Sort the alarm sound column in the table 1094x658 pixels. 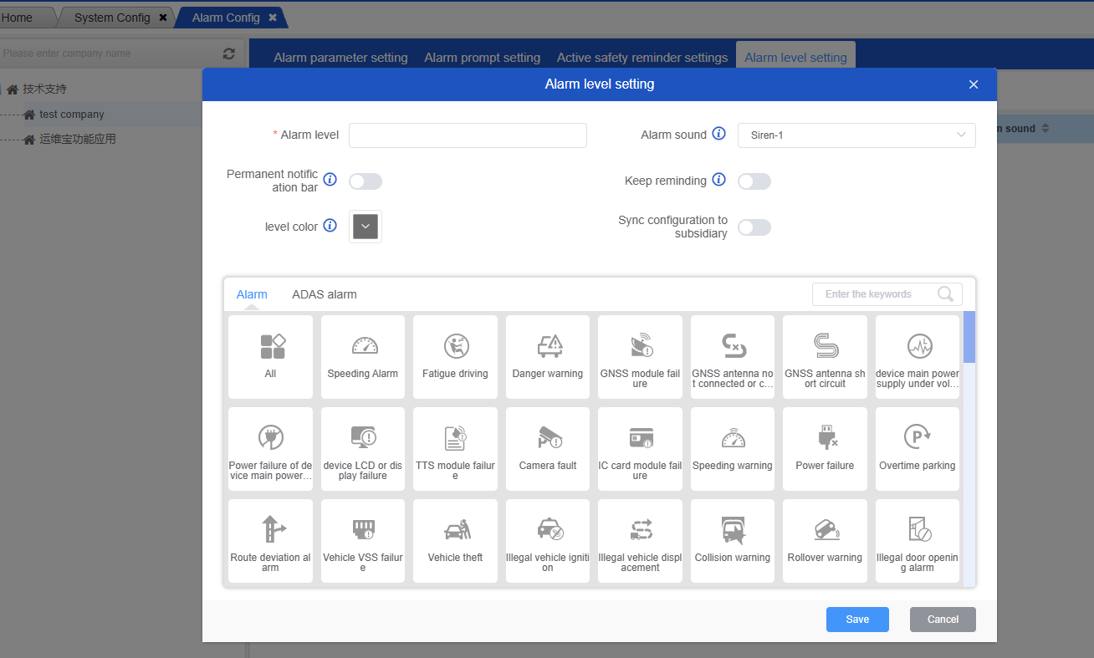(1045, 129)
